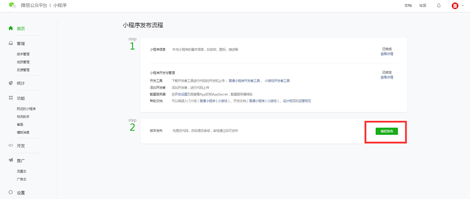Open notifications via the bell icon
Viewport: 470px width, 199px height.
(439, 6)
